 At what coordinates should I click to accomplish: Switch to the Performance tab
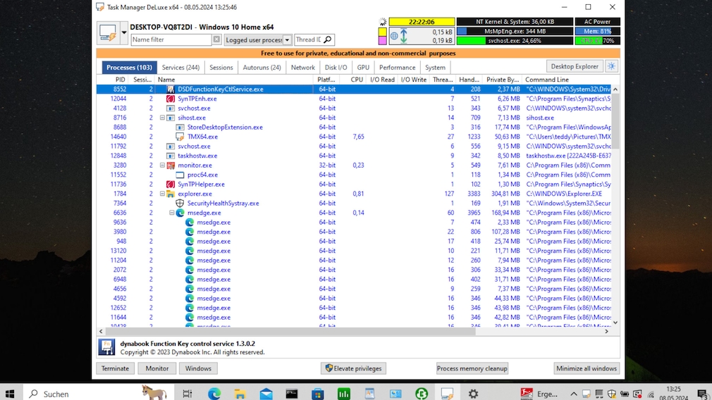click(x=398, y=68)
